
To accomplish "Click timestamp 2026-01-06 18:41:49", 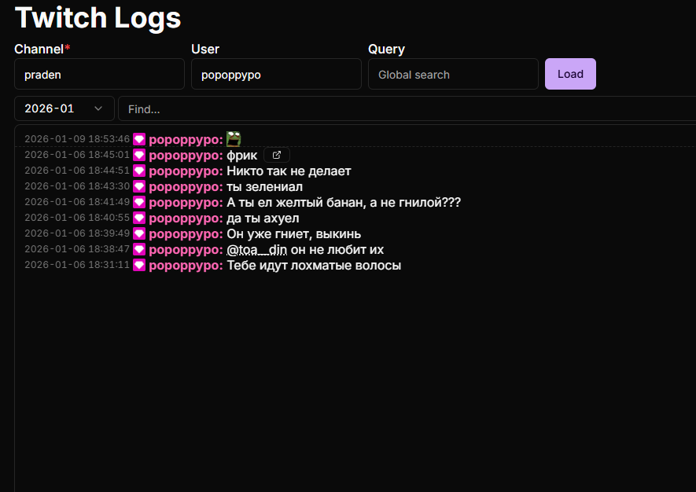I will 77,202.
